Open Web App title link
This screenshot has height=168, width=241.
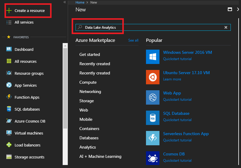click(172, 93)
